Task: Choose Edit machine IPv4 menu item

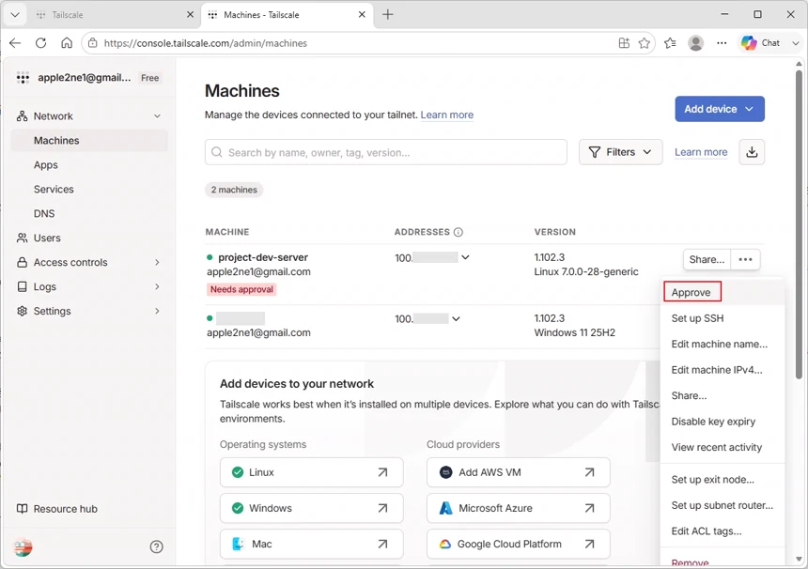Action: click(723, 370)
